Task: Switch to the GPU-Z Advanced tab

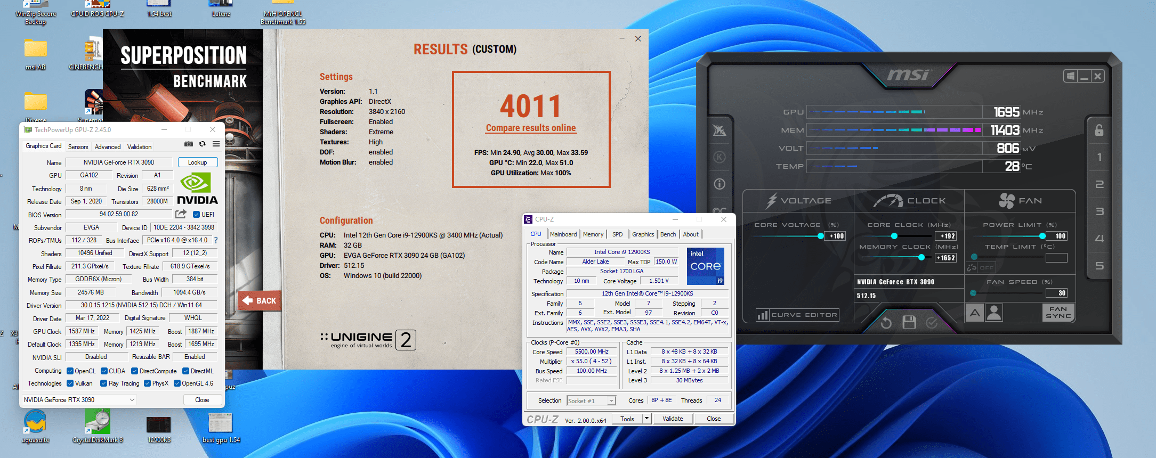Action: click(108, 147)
